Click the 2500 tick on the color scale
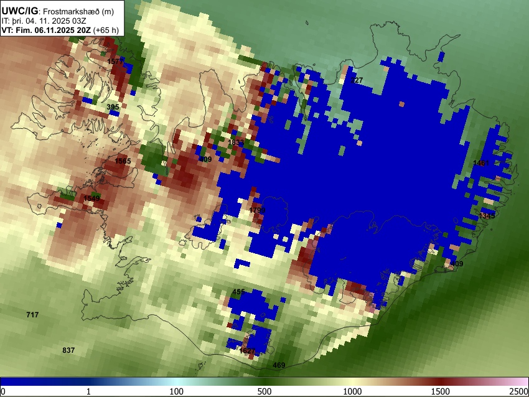The image size is (529, 397). click(519, 391)
